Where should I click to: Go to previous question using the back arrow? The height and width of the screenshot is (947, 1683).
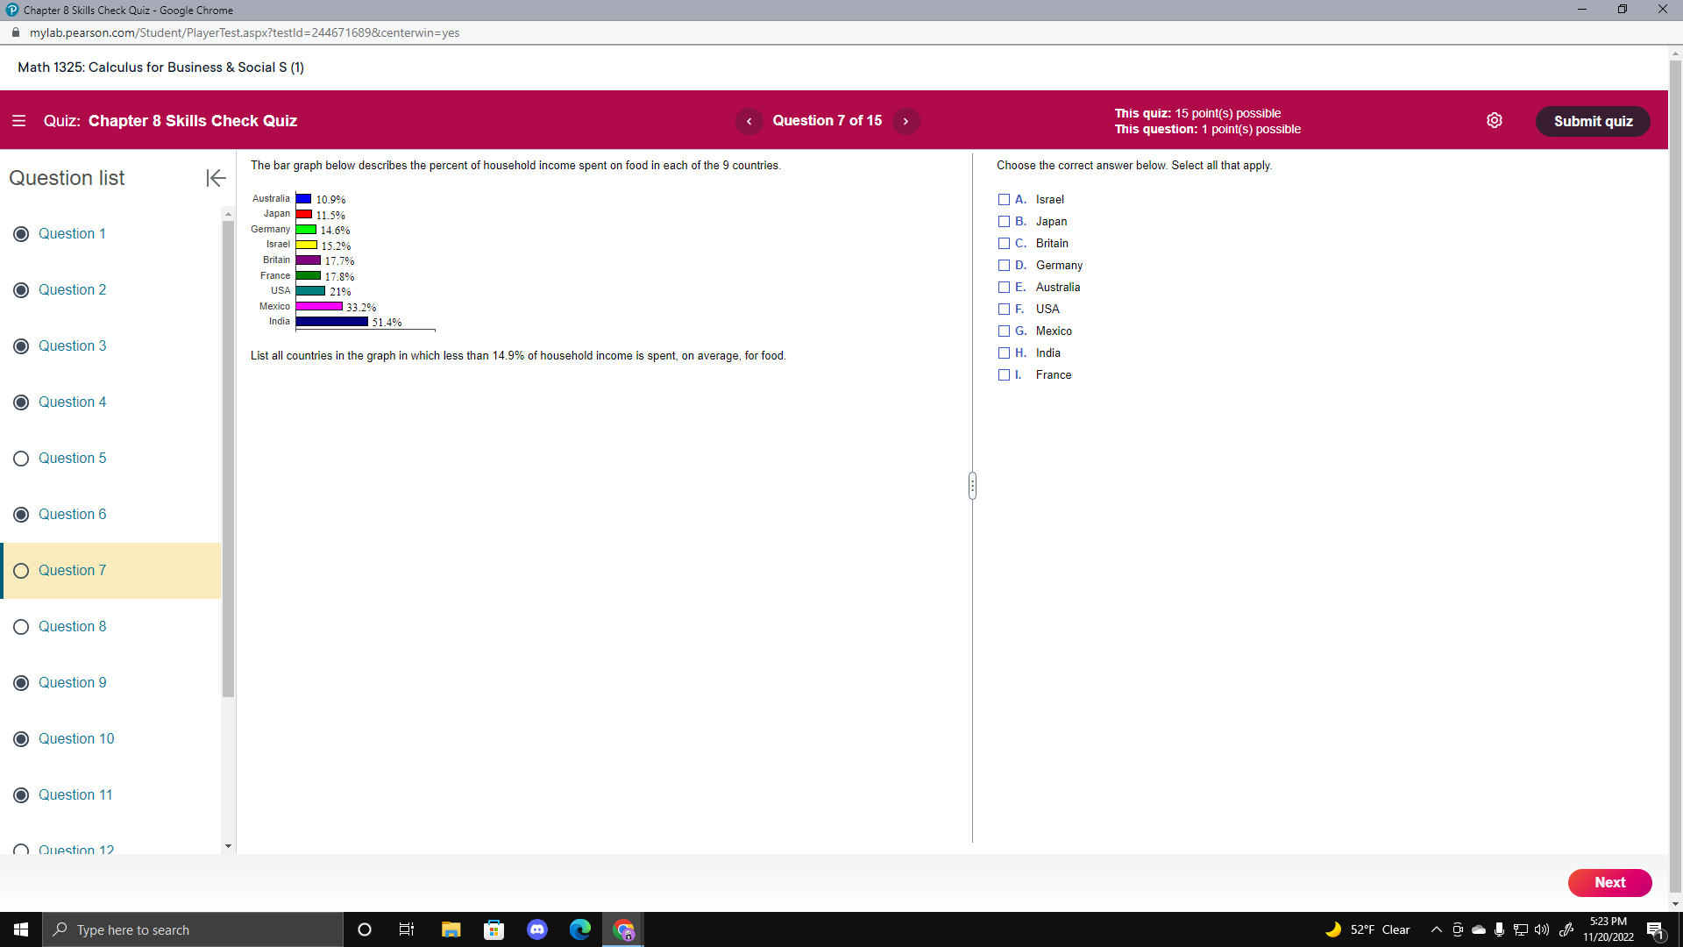[x=749, y=121]
